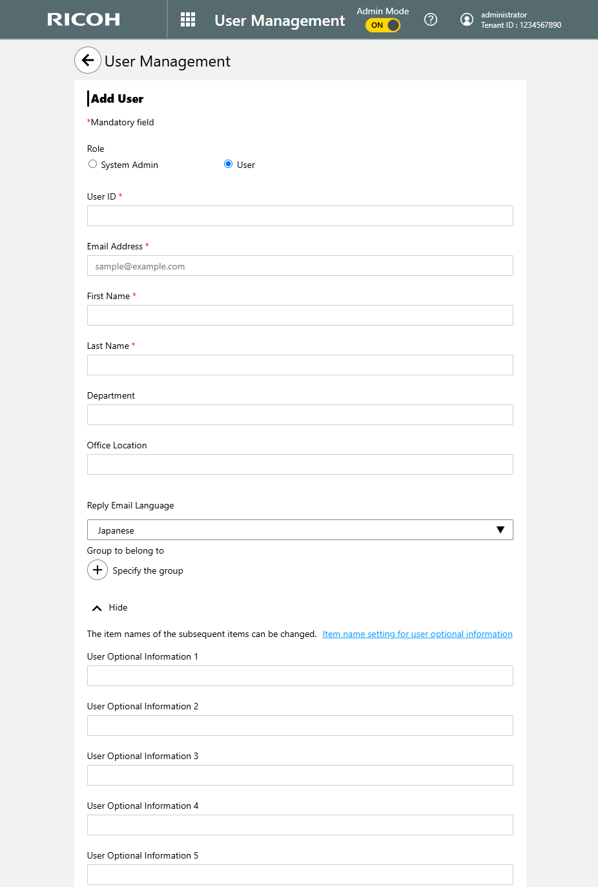The image size is (598, 887).
Task: Focus the Email Address field
Action: (x=300, y=266)
